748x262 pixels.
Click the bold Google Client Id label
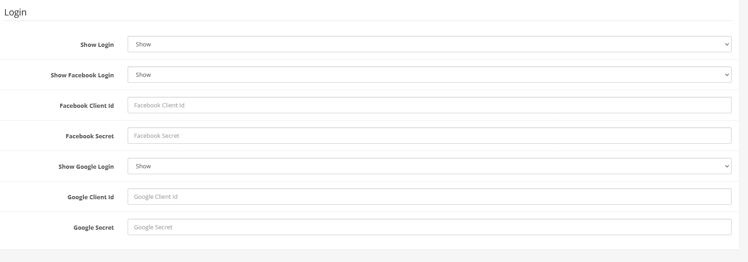tap(91, 197)
